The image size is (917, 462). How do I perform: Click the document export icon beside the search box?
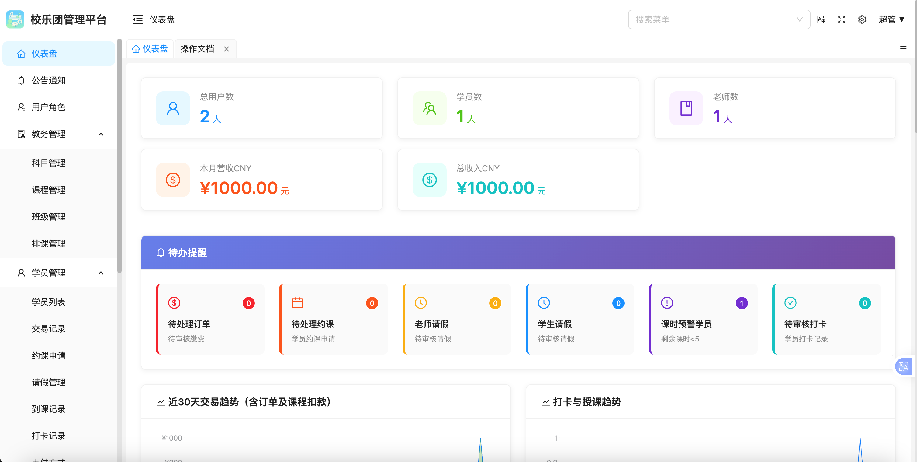[x=821, y=19]
